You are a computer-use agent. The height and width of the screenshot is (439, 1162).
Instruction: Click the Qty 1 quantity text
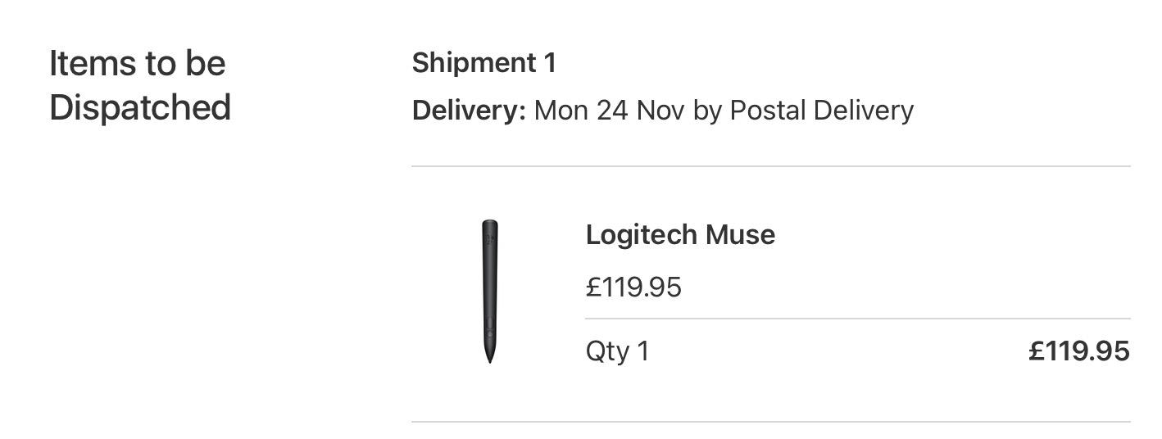tap(616, 351)
